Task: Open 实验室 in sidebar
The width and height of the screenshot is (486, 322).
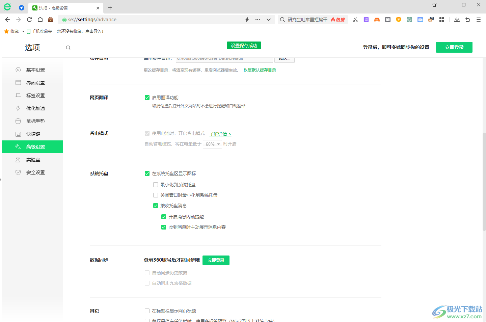Action: (x=32, y=160)
